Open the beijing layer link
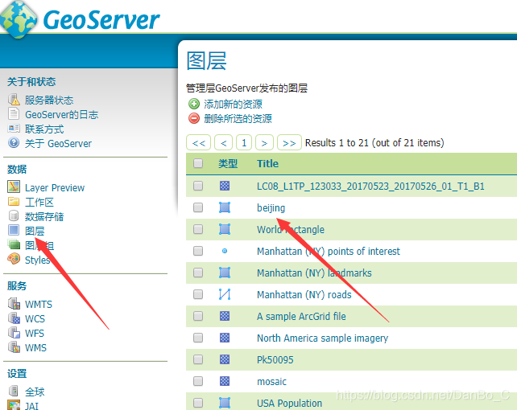The image size is (517, 410). click(x=271, y=208)
